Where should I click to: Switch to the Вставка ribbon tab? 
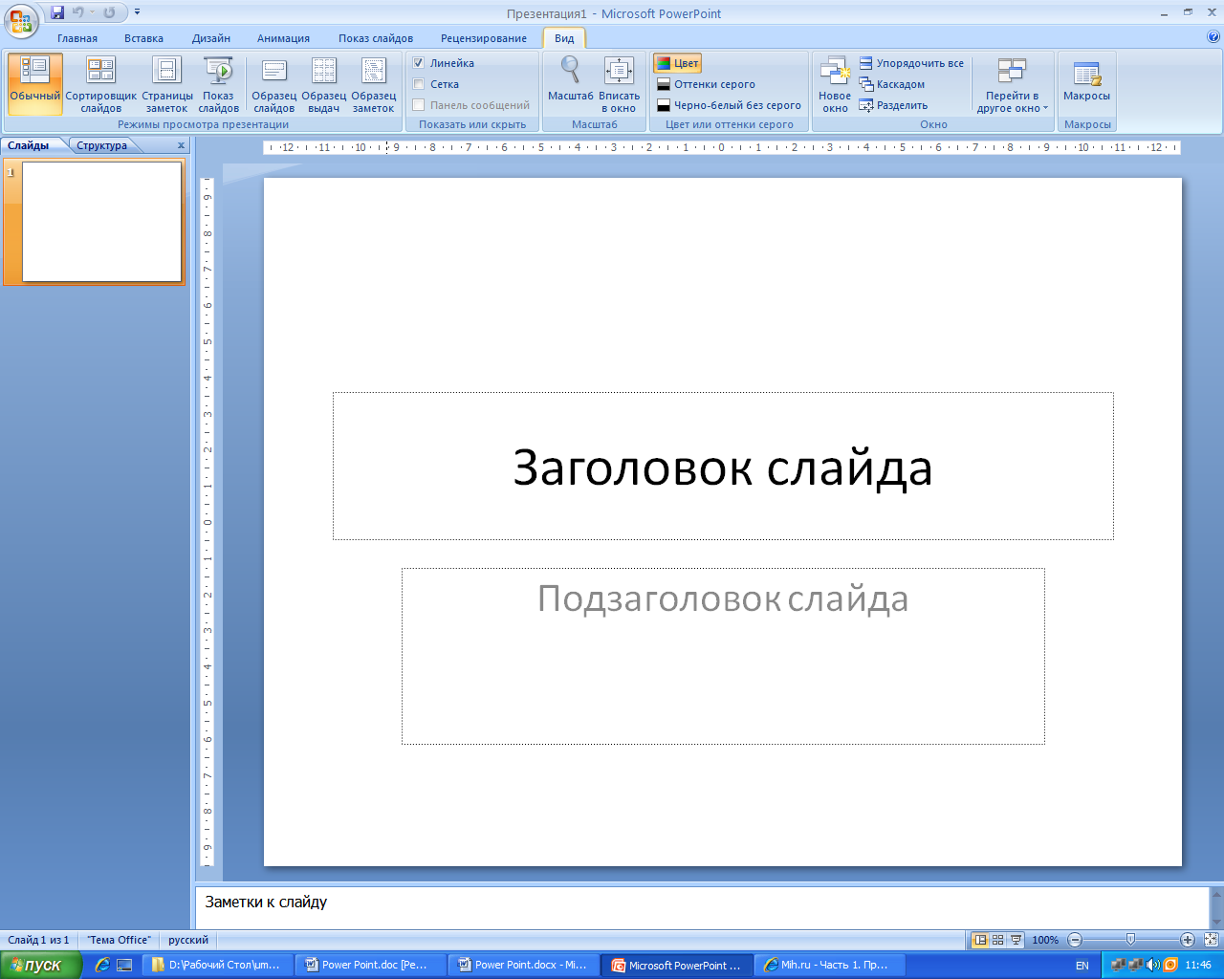click(143, 38)
